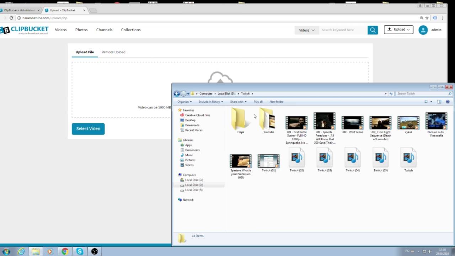Click Local Disk (D:) in address breadcrumb
Viewport: 455px width, 256px height.
coord(226,94)
